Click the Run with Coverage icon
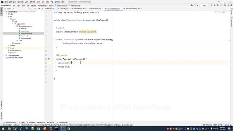 click(x=218, y=5)
